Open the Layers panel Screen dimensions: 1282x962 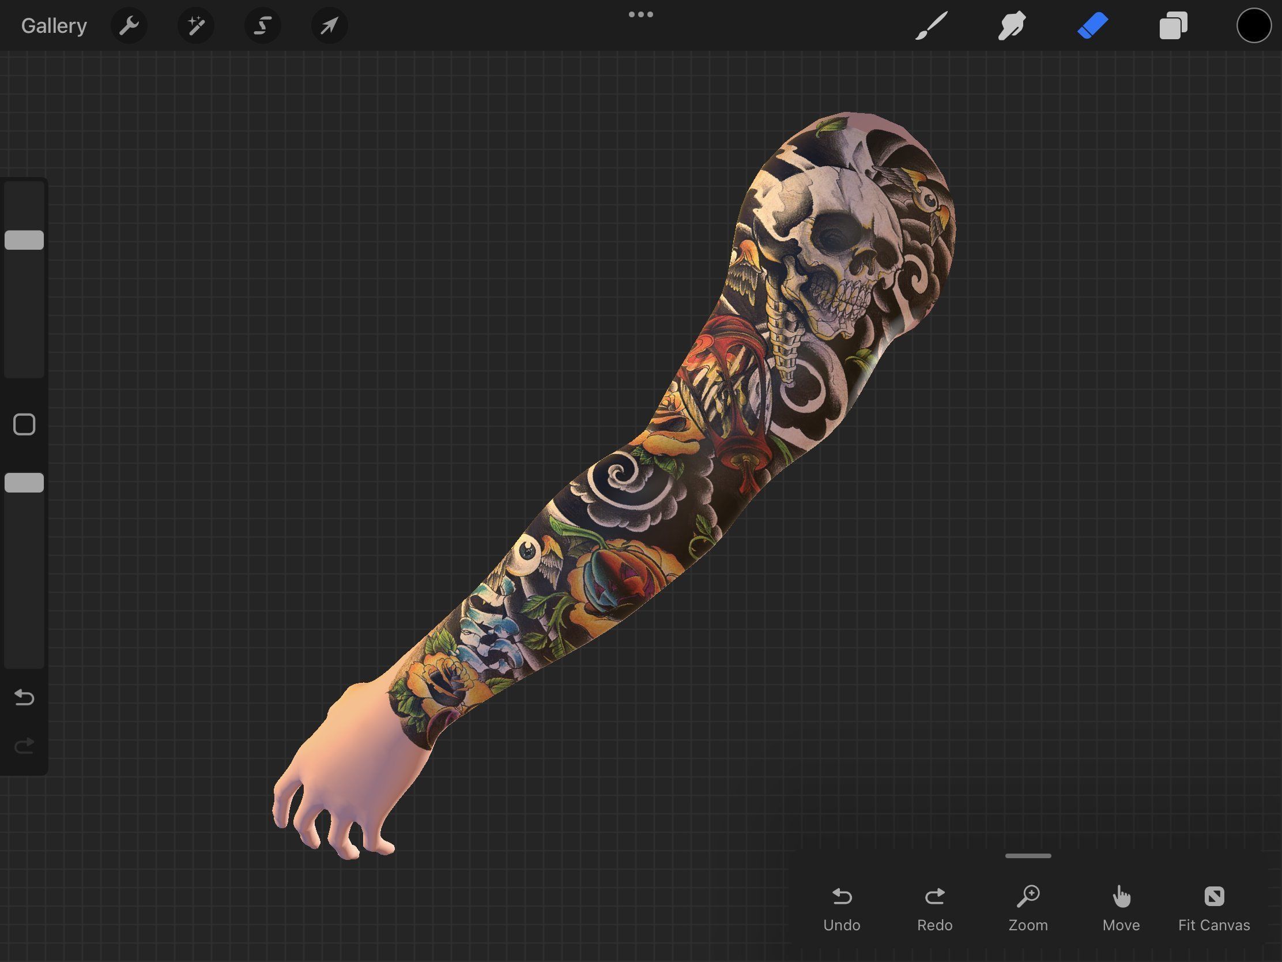click(1174, 26)
